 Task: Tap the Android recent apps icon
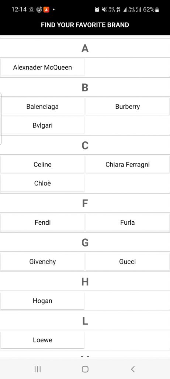(38, 369)
